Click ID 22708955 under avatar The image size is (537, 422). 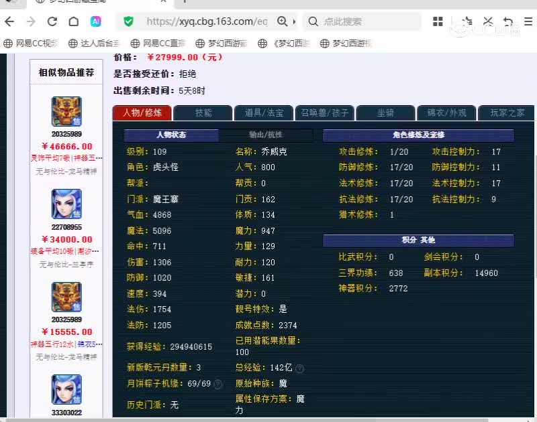[x=66, y=227]
